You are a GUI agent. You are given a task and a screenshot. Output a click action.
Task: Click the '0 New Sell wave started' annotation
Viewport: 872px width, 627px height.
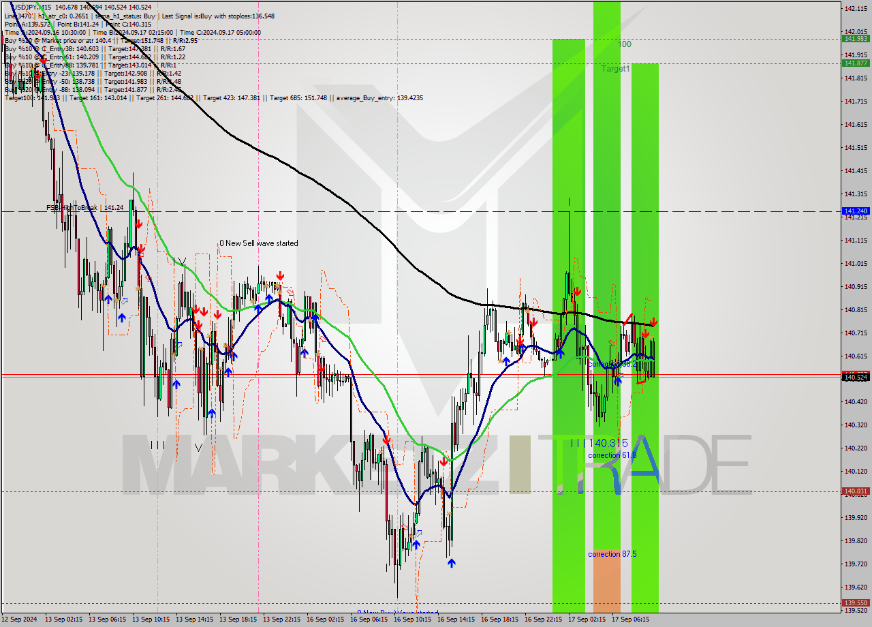258,243
